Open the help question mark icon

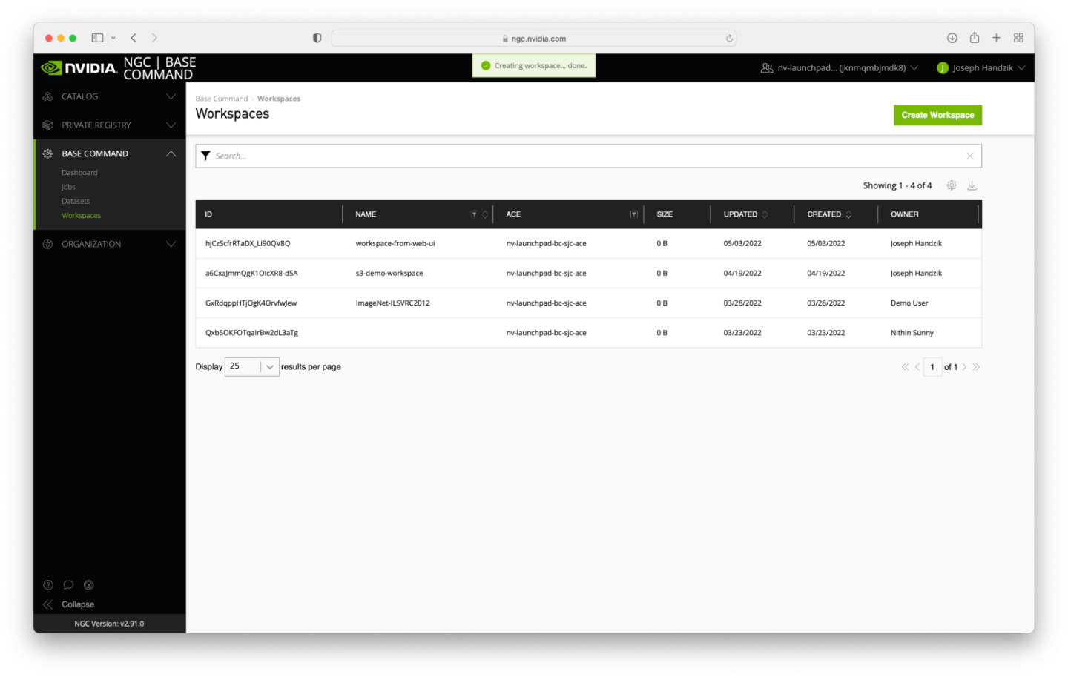pos(48,584)
